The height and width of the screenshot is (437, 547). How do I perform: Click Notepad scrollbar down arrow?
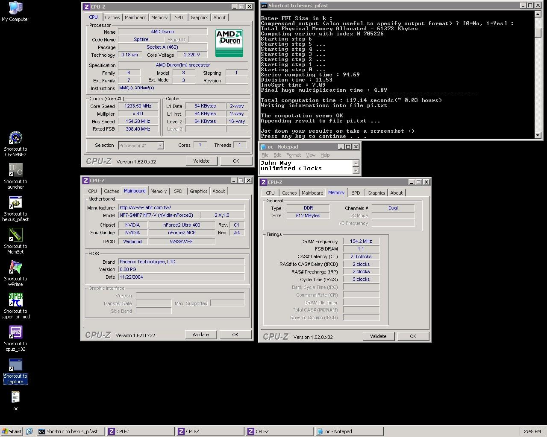click(x=356, y=171)
